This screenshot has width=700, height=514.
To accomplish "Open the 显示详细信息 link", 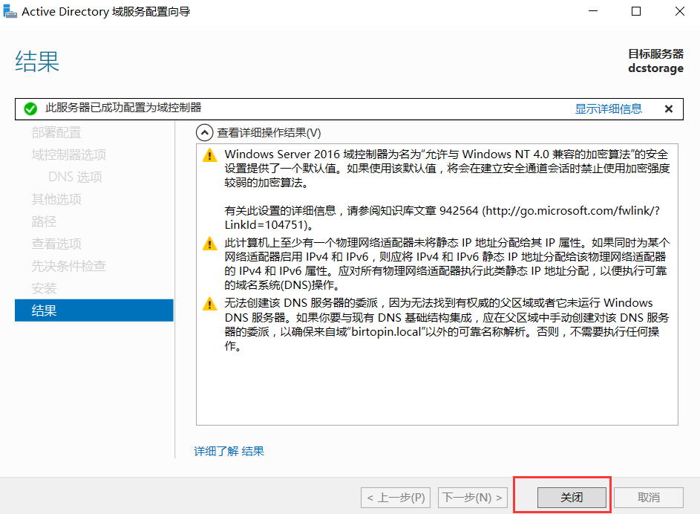I will 608,109.
